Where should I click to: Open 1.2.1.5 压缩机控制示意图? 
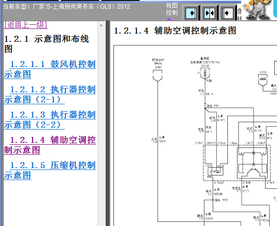click(x=50, y=170)
